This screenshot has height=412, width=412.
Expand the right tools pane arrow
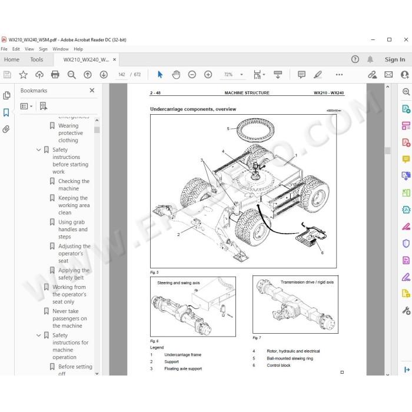pyautogui.click(x=407, y=370)
